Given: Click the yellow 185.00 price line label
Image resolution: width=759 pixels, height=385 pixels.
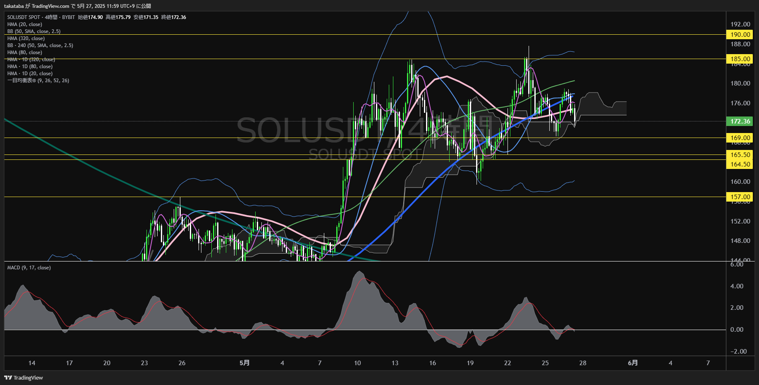Looking at the screenshot, I should point(740,59).
